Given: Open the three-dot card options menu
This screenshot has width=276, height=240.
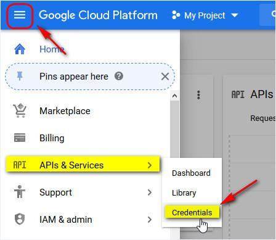Looking at the screenshot, I should 198,95.
